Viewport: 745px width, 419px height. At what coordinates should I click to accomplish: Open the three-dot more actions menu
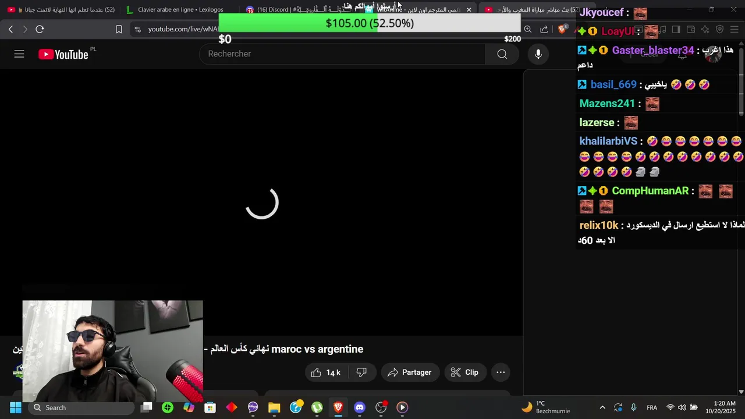click(501, 372)
